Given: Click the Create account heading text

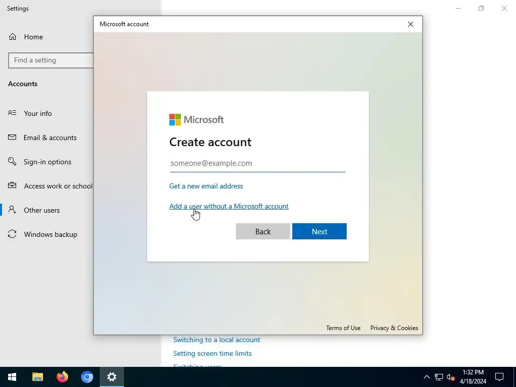Looking at the screenshot, I should [210, 142].
